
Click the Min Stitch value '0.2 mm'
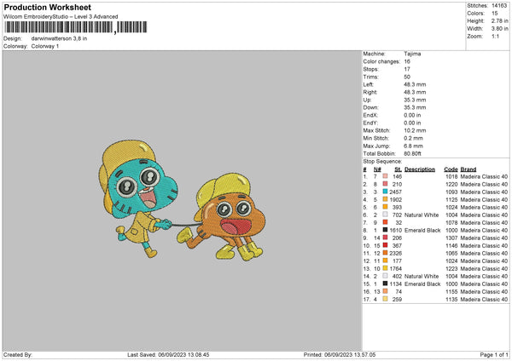413,138
